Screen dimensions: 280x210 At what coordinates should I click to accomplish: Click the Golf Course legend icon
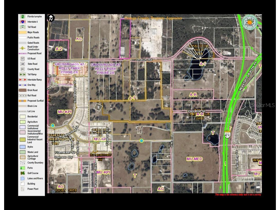pyautogui.click(x=23, y=173)
